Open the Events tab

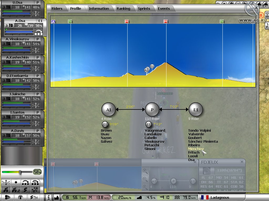point(164,9)
